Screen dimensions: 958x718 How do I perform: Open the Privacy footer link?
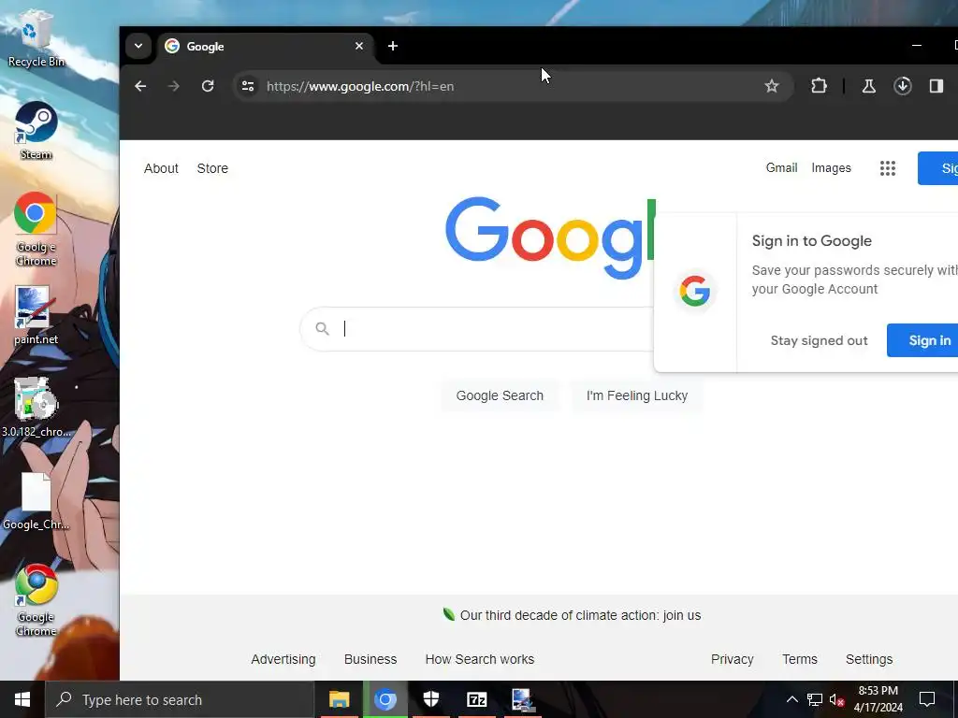coord(732,659)
